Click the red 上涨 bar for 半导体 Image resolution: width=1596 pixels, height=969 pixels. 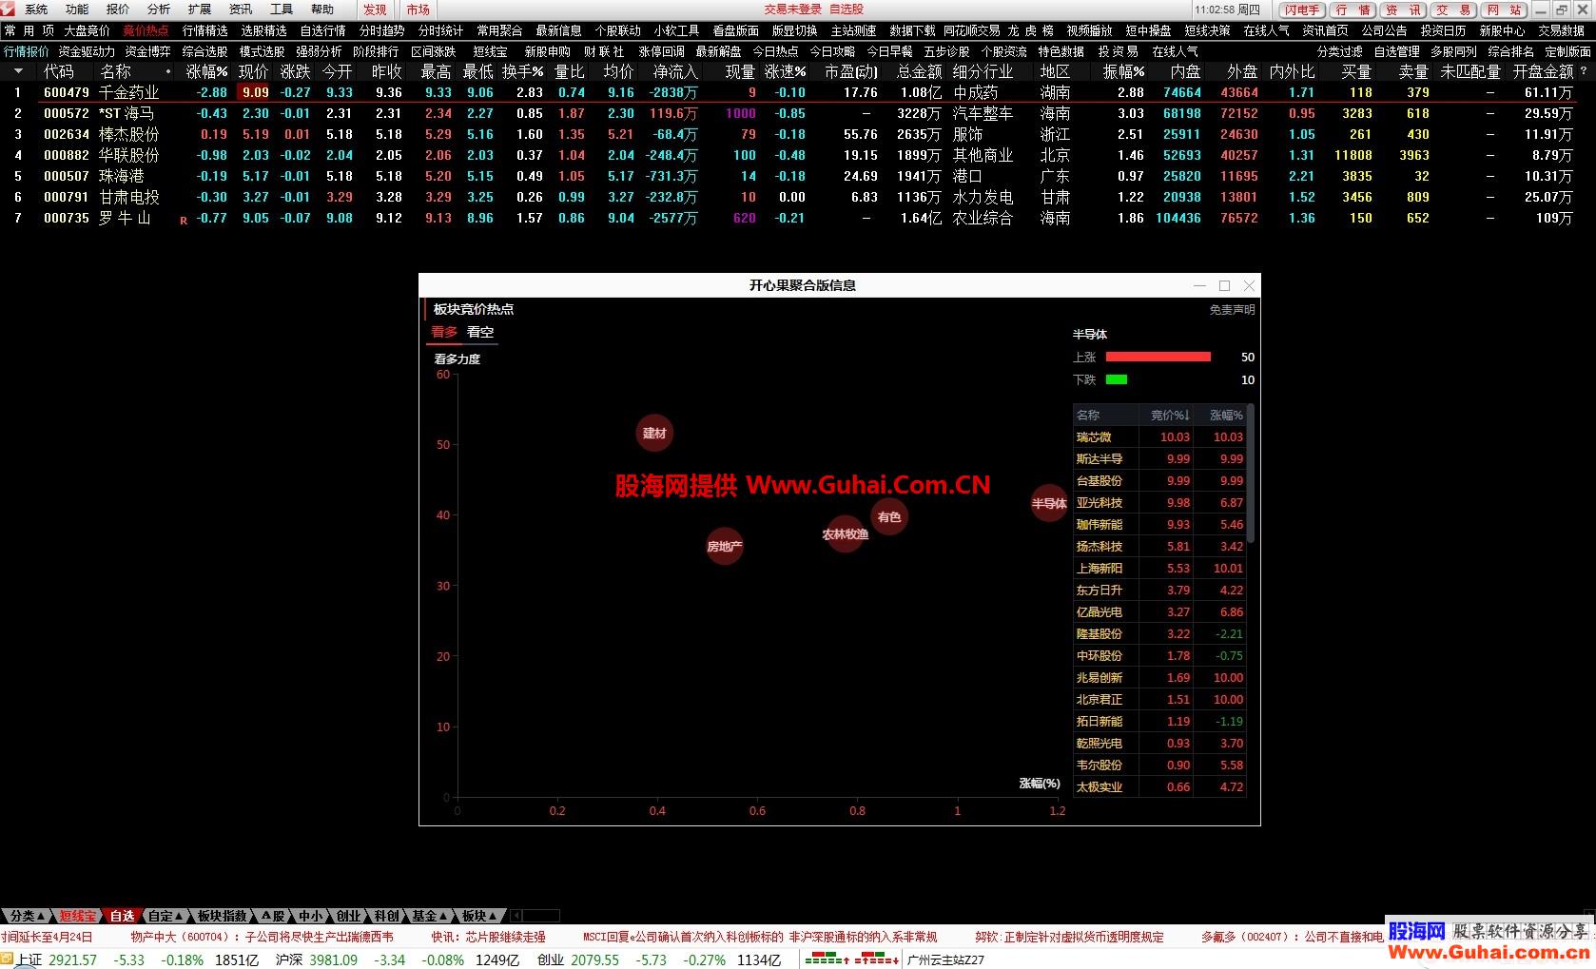[1158, 357]
